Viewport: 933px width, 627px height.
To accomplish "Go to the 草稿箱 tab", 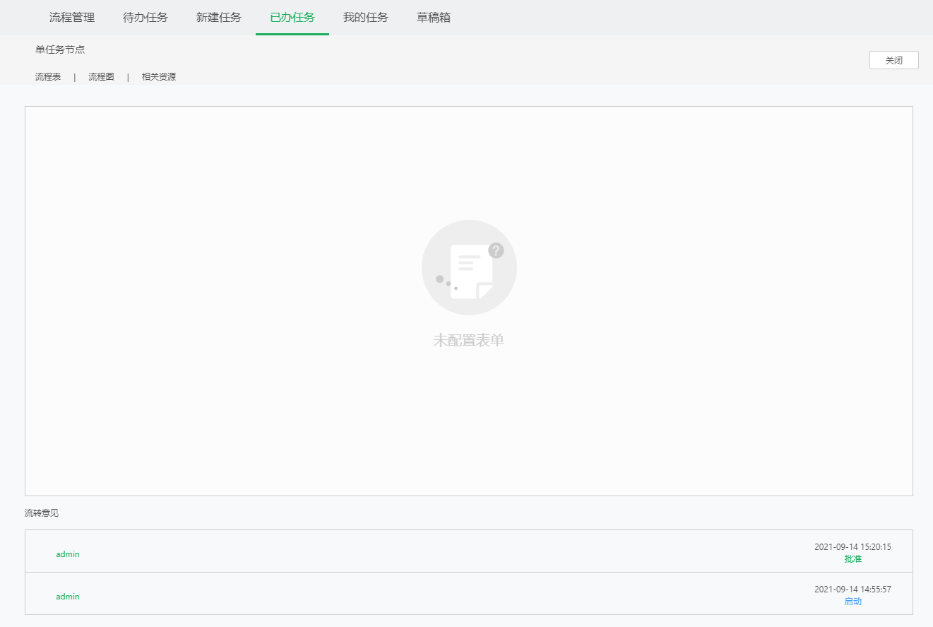I will click(x=433, y=17).
